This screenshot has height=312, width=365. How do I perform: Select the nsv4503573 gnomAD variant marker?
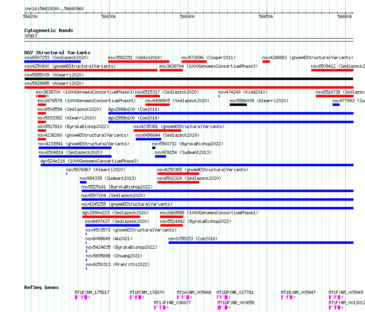click(x=86, y=234)
